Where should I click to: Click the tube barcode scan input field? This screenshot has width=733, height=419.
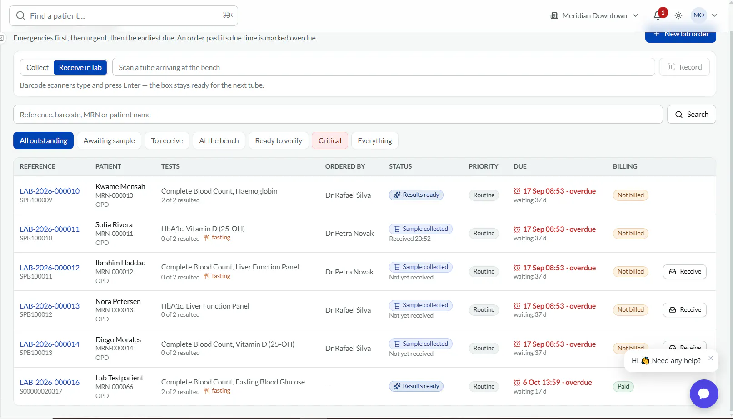tap(383, 67)
